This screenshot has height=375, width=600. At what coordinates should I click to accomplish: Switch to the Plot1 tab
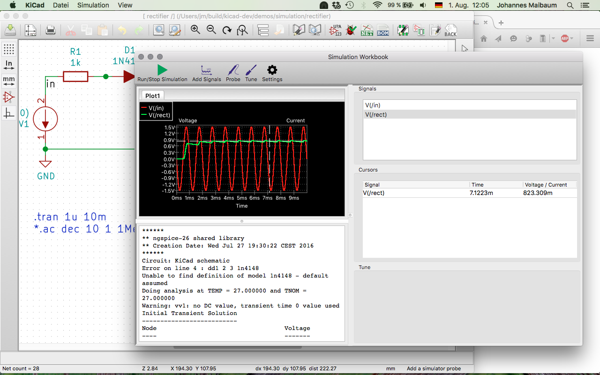(153, 96)
